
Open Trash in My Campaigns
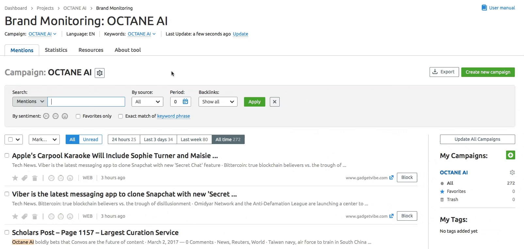tap(452, 199)
